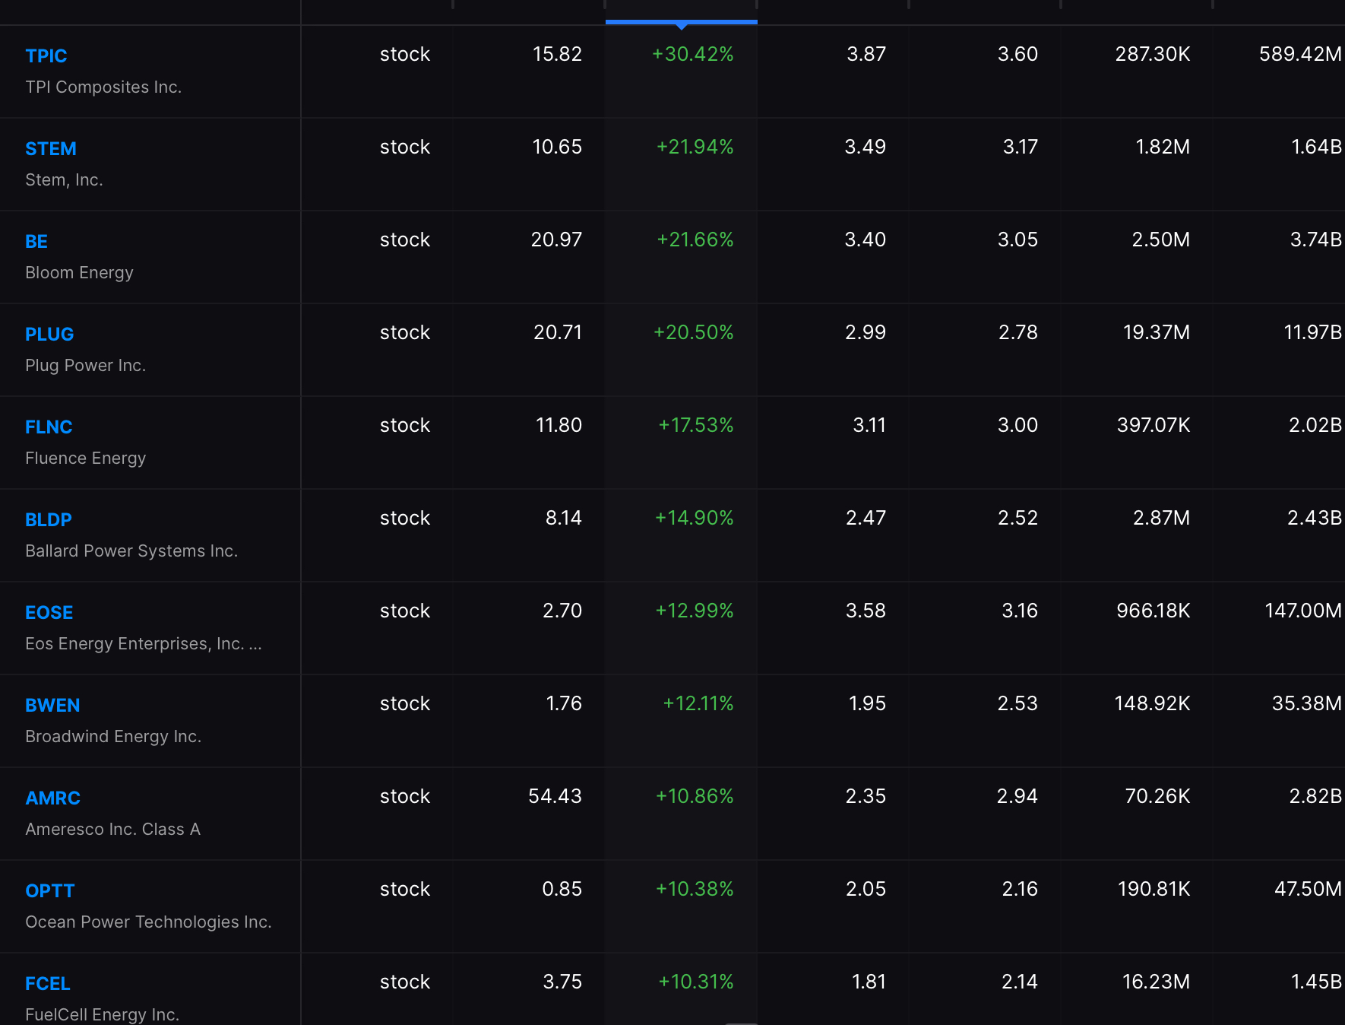Screen dimensions: 1345x1025
Task: Click BWEN market cap 35.38M
Action: tap(1307, 703)
